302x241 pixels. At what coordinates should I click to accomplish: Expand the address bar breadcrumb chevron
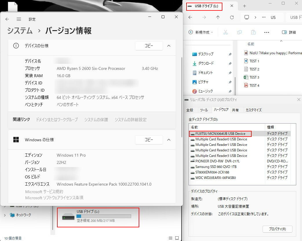click(255, 17)
